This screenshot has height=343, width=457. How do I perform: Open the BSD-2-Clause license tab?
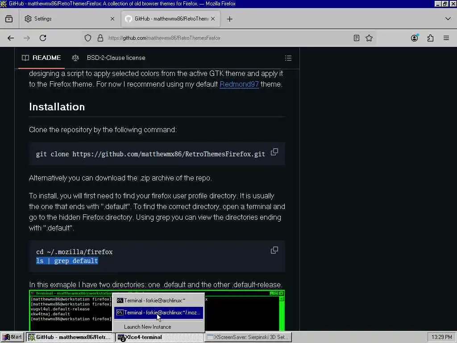108,58
